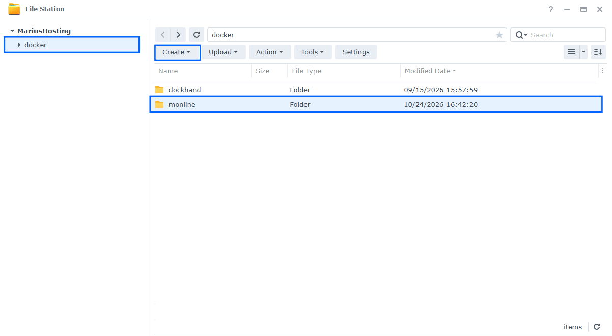Switch to list view mode icon
612x336 pixels.
572,52
